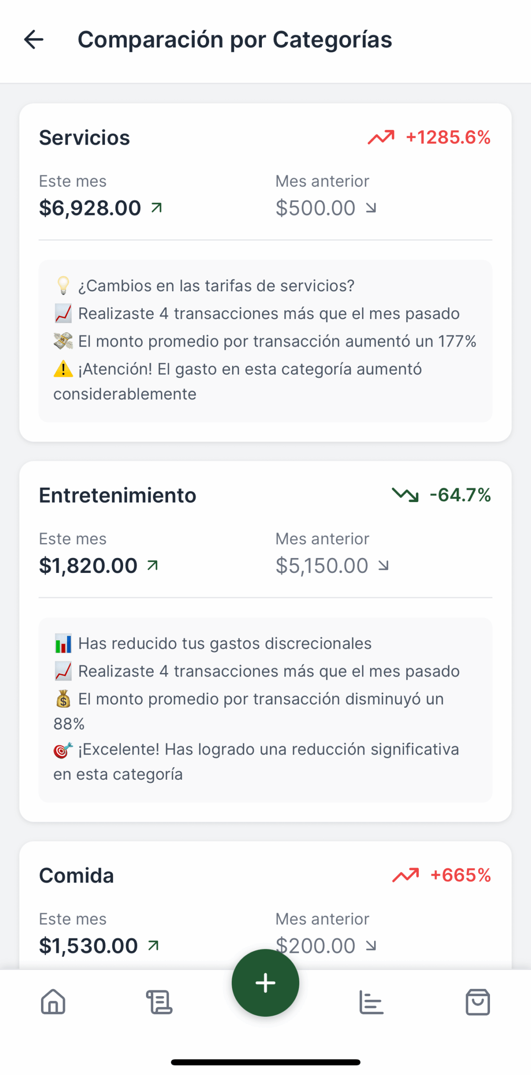Open the home tab icon
The width and height of the screenshot is (531, 1075).
53,1002
